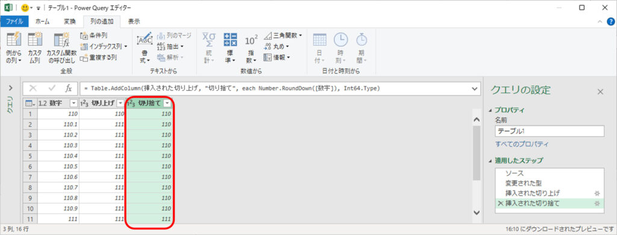Open the 指数 scientific tool
Image resolution: width=617 pixels, height=235 pixels.
coord(251,48)
